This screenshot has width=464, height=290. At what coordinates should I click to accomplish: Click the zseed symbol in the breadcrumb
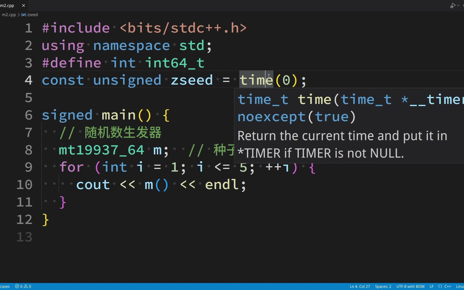pos(32,15)
